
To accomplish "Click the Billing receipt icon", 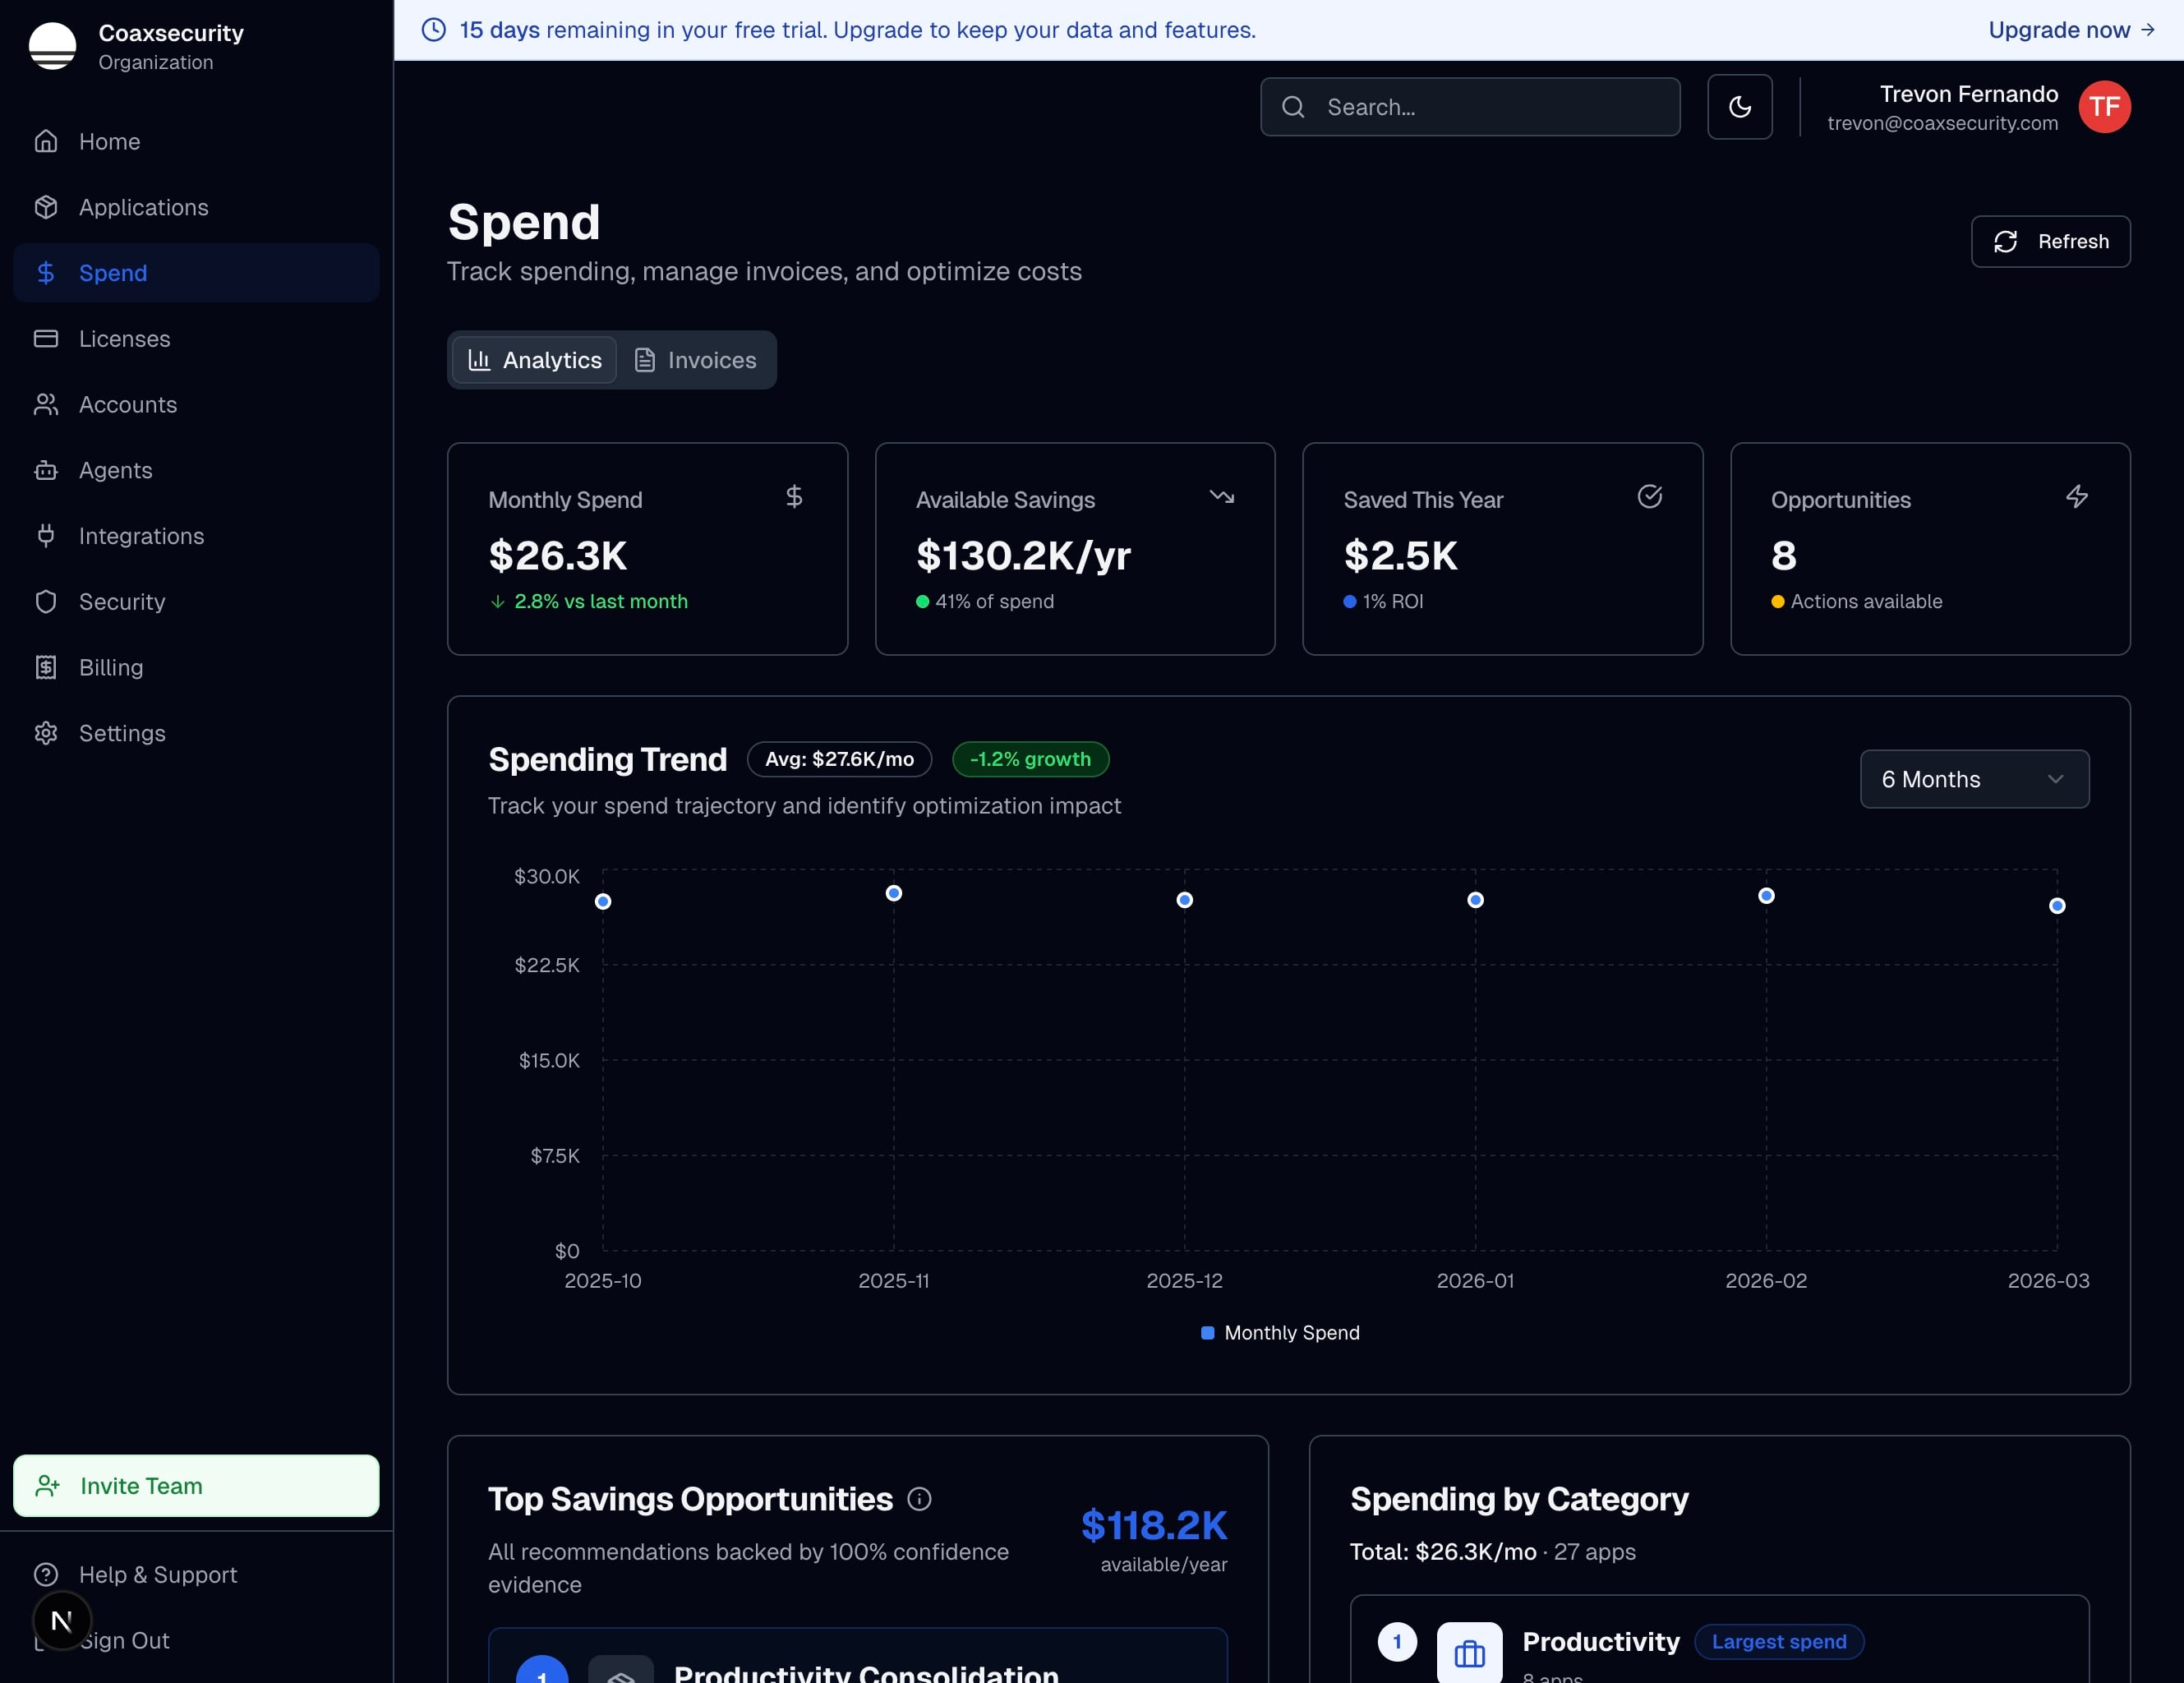I will tap(46, 668).
